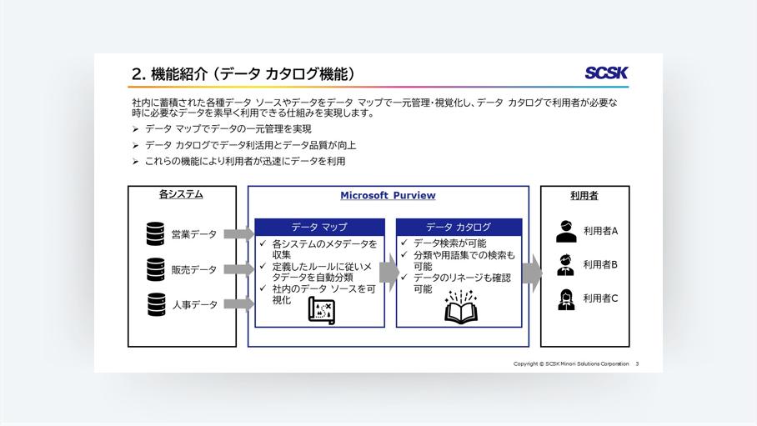This screenshot has height=426, width=757.
Task: Click arrow pointing to 利用者 box
Action: pos(533,273)
